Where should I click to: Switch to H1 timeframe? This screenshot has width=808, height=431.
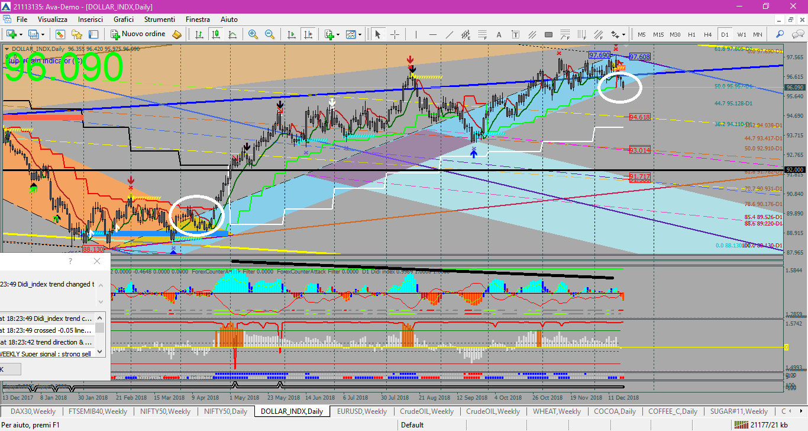691,34
